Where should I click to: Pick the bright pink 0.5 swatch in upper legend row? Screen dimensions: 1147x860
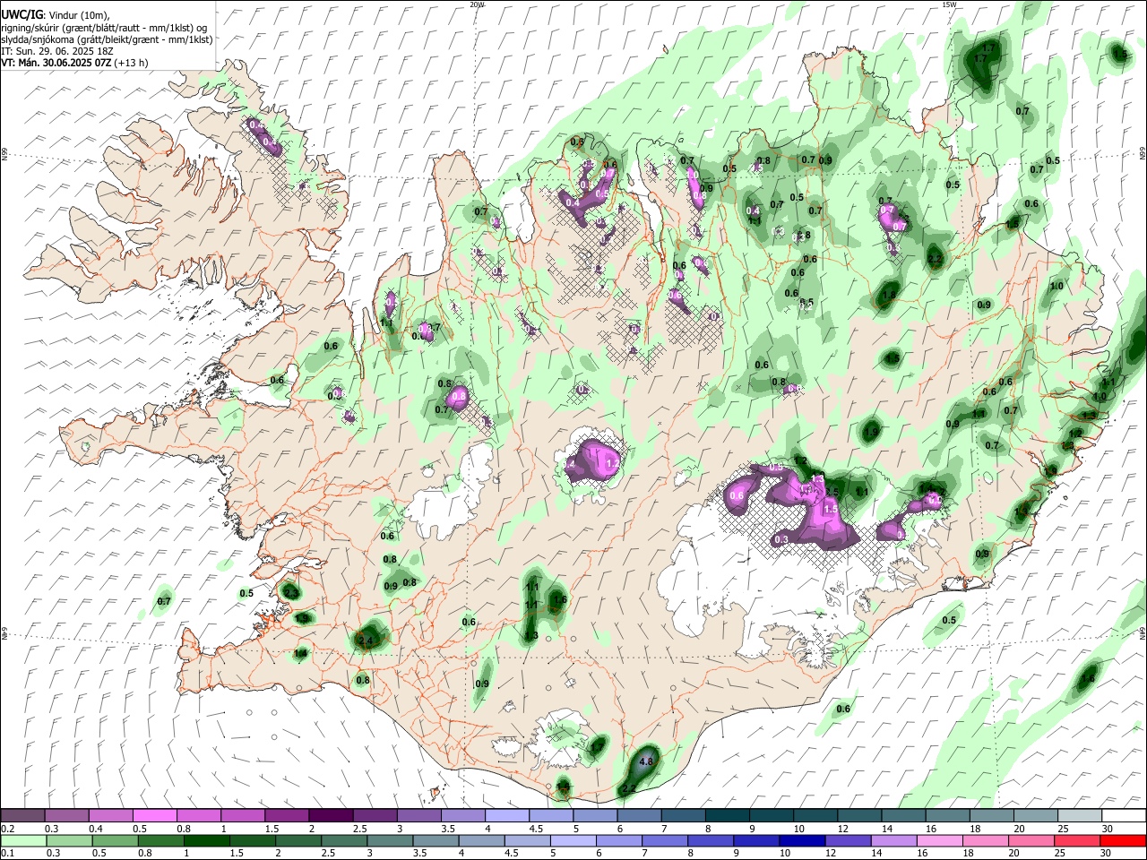click(x=154, y=816)
